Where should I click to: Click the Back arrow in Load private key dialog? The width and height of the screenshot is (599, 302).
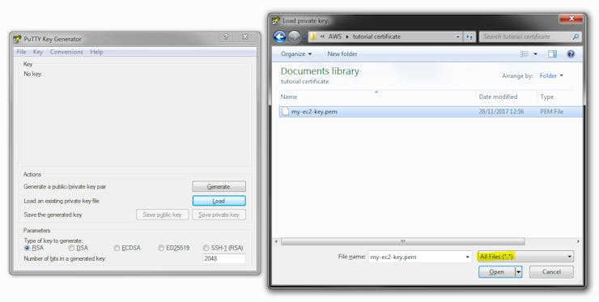point(279,36)
